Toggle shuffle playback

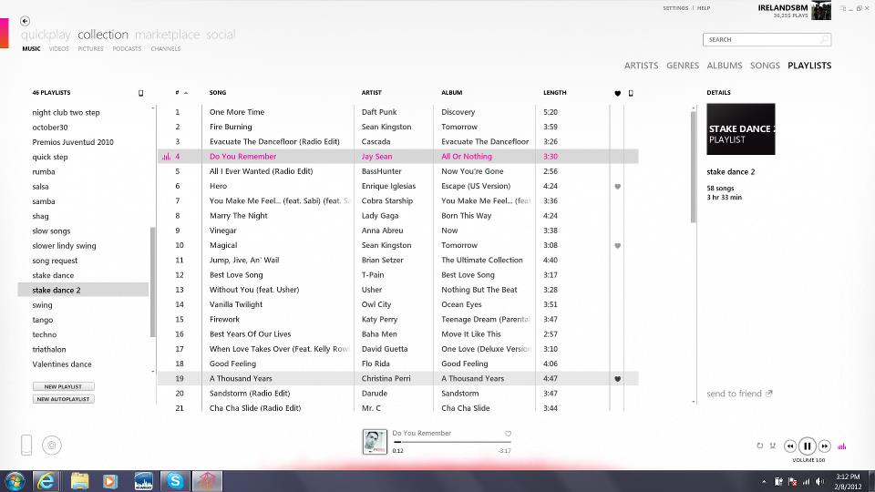pos(773,446)
